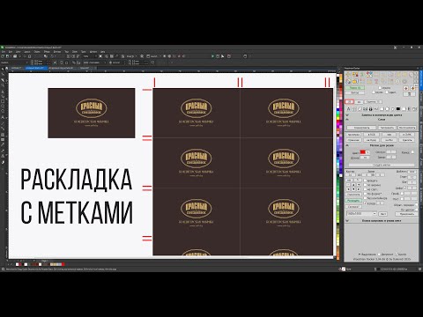The height and width of the screenshot is (317, 423).
Task: Click the green run macro play icon
Action: coord(212,56)
